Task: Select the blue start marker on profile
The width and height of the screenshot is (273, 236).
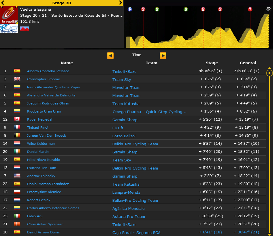Action: [x=130, y=9]
